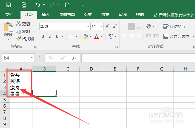Toggle middle vertical alignment
Viewport: 195px width, 128px height.
pyautogui.click(x=132, y=26)
